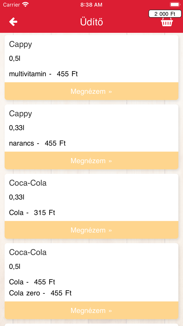Screen dimensions: 183x326
Task: Tap the back arrow to return
Action: point(13,22)
